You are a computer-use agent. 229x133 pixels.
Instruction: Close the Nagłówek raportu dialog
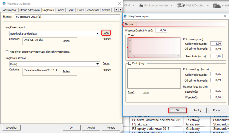click(x=225, y=16)
